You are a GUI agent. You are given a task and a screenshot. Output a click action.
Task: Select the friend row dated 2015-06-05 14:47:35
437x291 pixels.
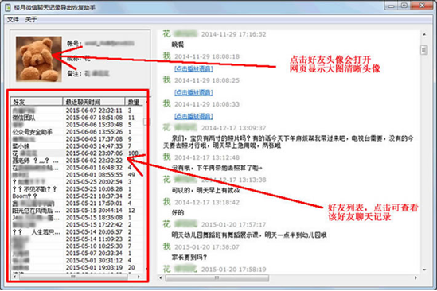(77, 146)
